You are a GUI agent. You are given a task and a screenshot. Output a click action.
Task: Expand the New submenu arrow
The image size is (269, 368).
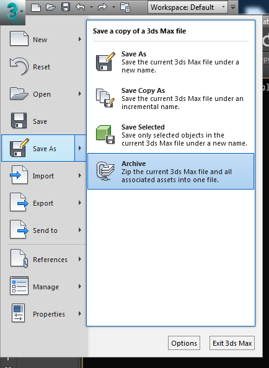(80, 39)
